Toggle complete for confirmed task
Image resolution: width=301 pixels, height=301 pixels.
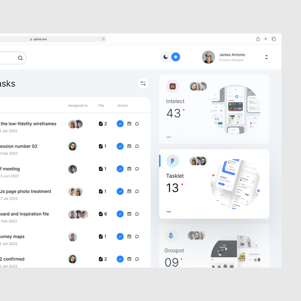coord(120,259)
